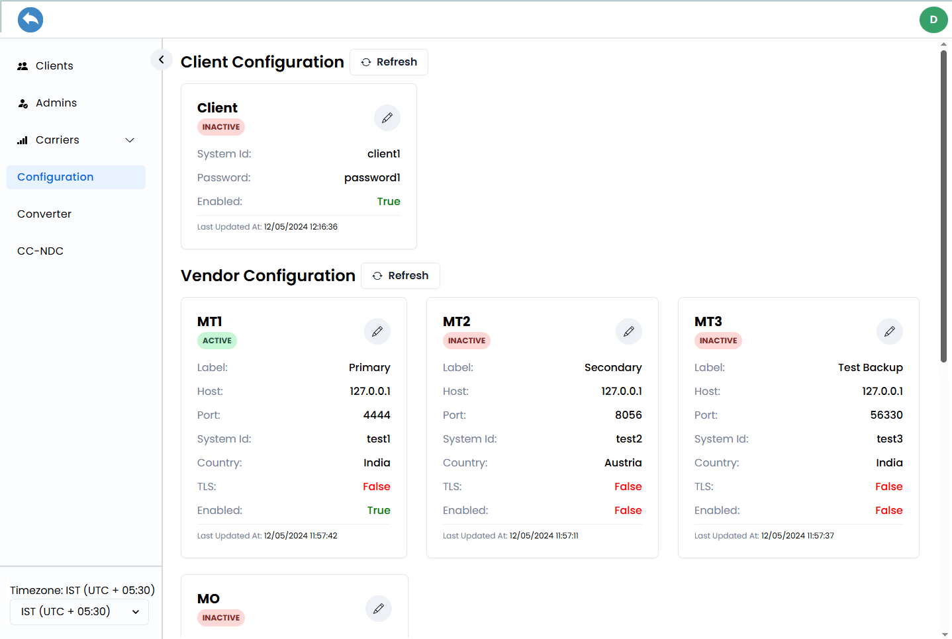Refresh the Client Configuration section

[389, 62]
